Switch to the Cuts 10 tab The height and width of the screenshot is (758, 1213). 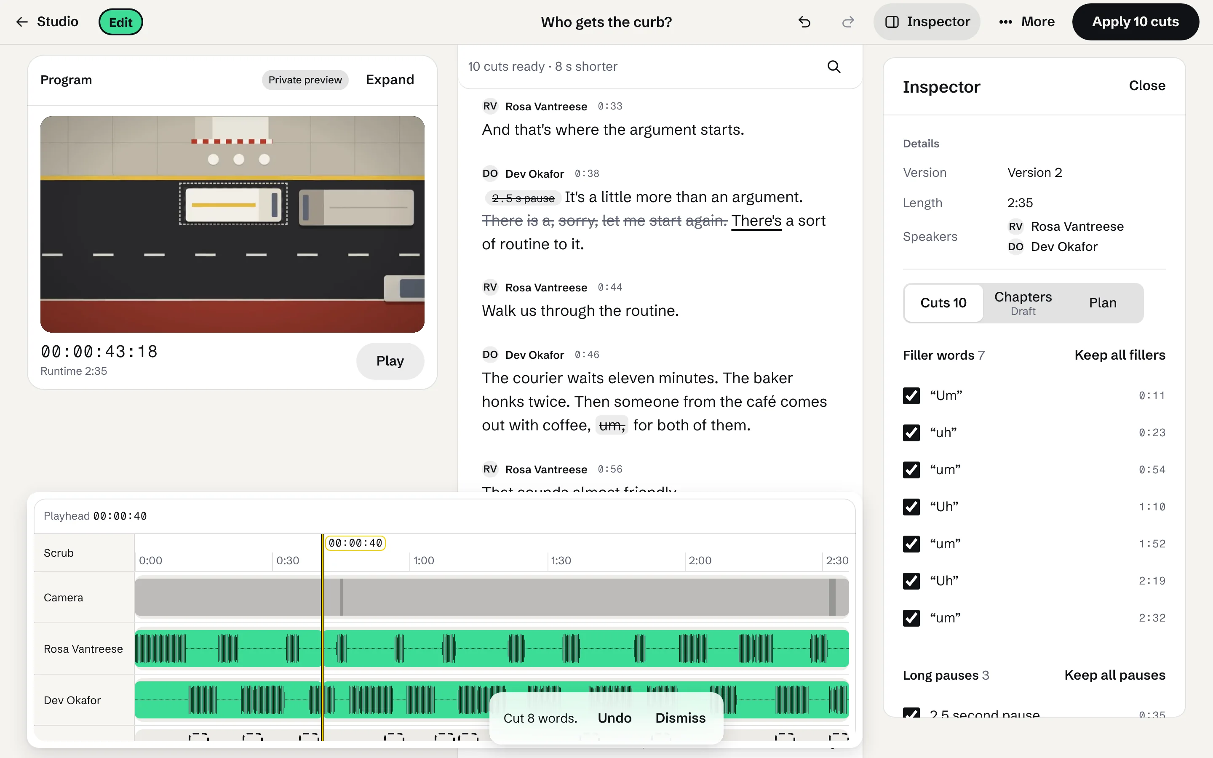pyautogui.click(x=943, y=303)
